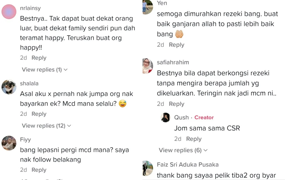Screen dimensions: 285x180
Task: Reply to Yen's comment
Action: coord(176,45)
